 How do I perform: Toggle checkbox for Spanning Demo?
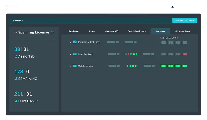pyautogui.click(x=75, y=54)
